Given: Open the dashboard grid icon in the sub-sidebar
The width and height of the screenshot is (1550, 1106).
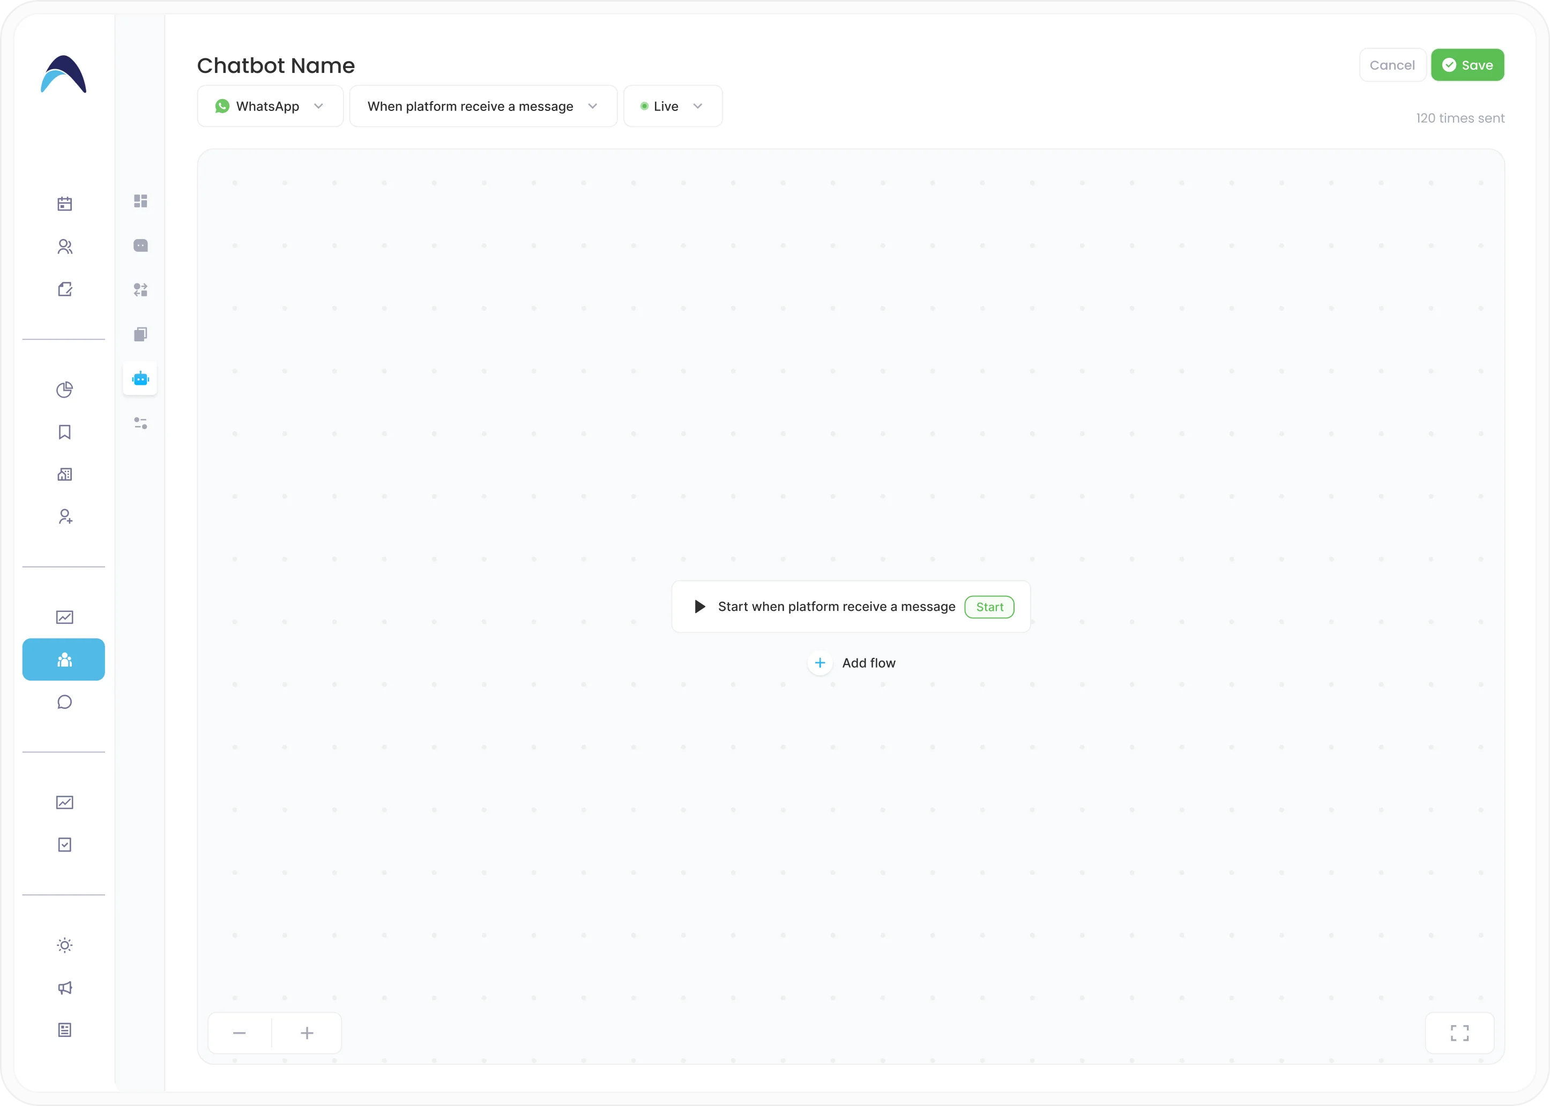Looking at the screenshot, I should [x=140, y=201].
